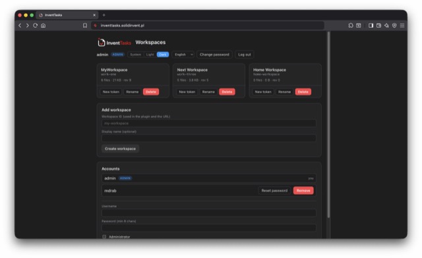Open the browser home page icon
Screen dimensions: 422x258
click(x=43, y=26)
